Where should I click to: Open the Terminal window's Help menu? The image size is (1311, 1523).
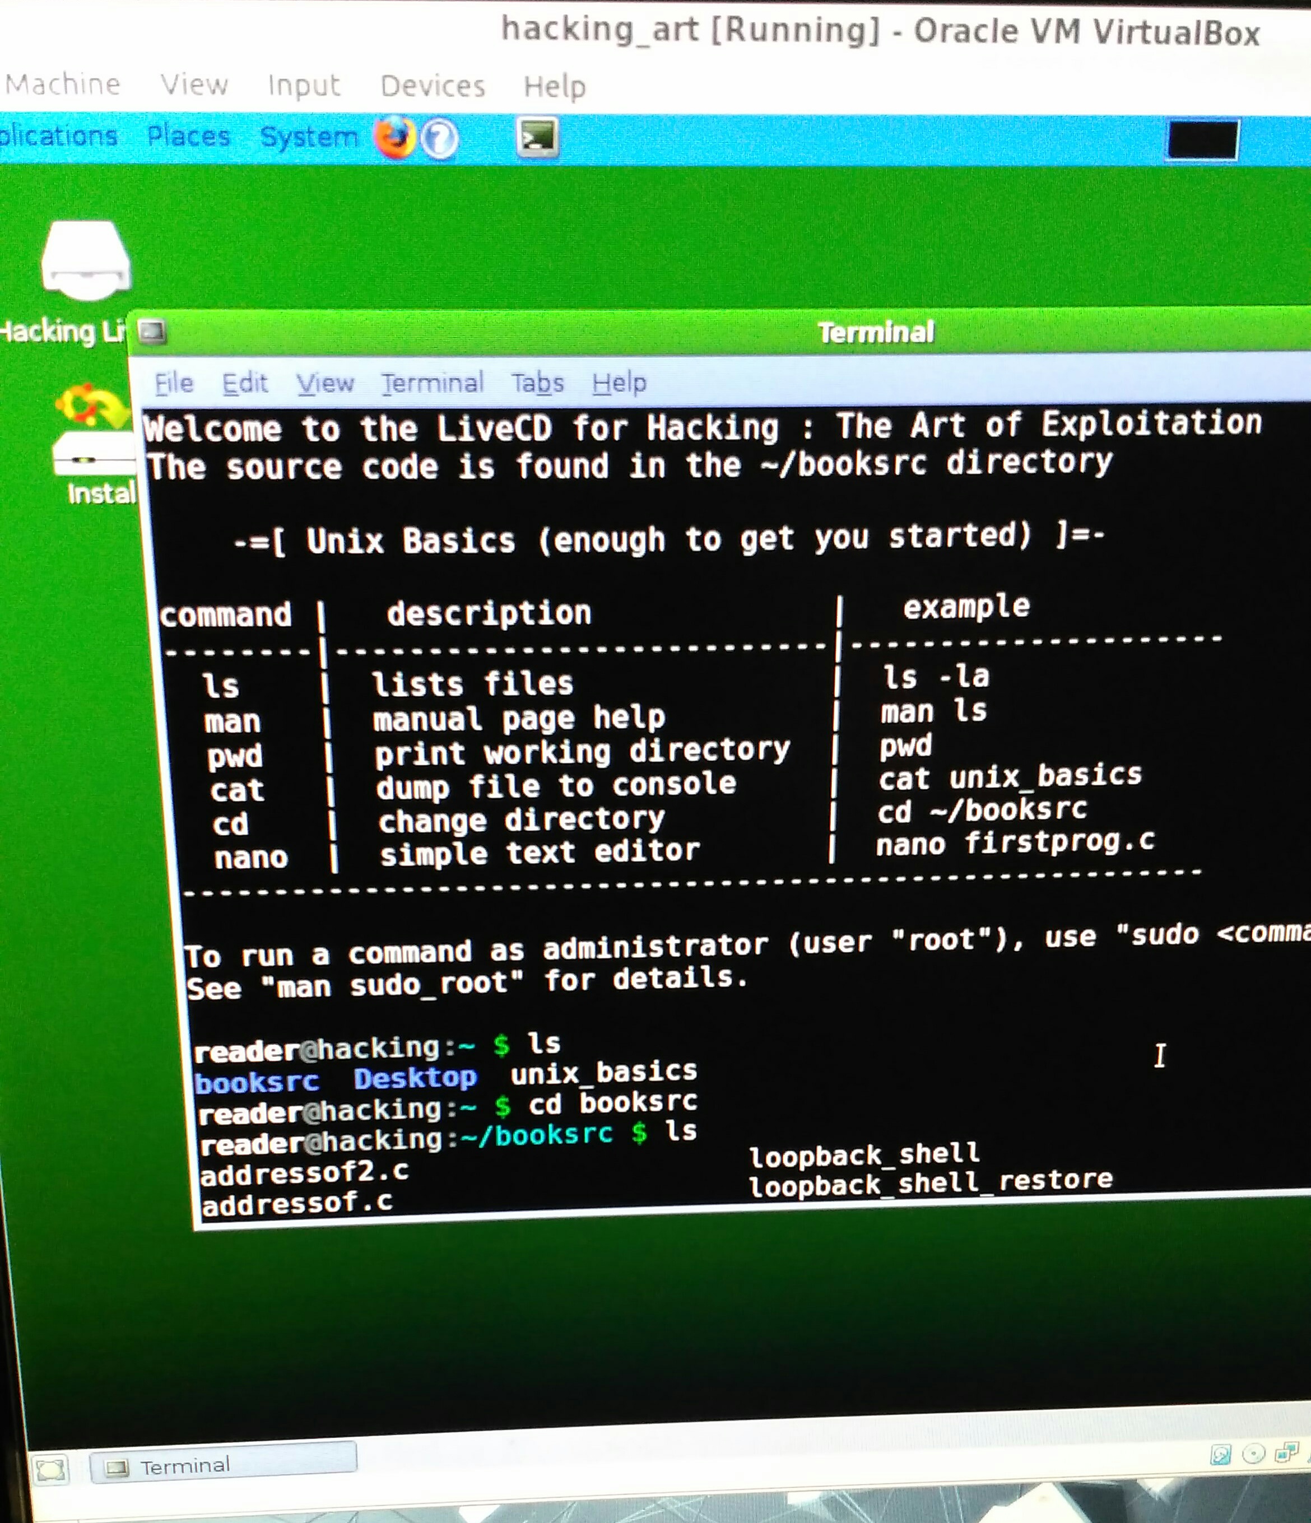click(x=619, y=383)
